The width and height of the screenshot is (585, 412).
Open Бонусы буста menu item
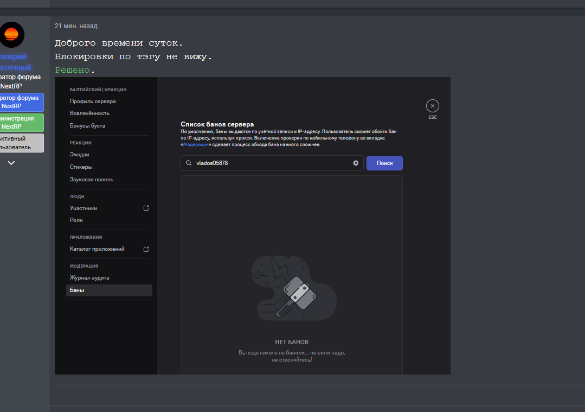point(87,126)
